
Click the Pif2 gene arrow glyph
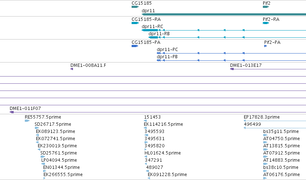coord(266,7)
